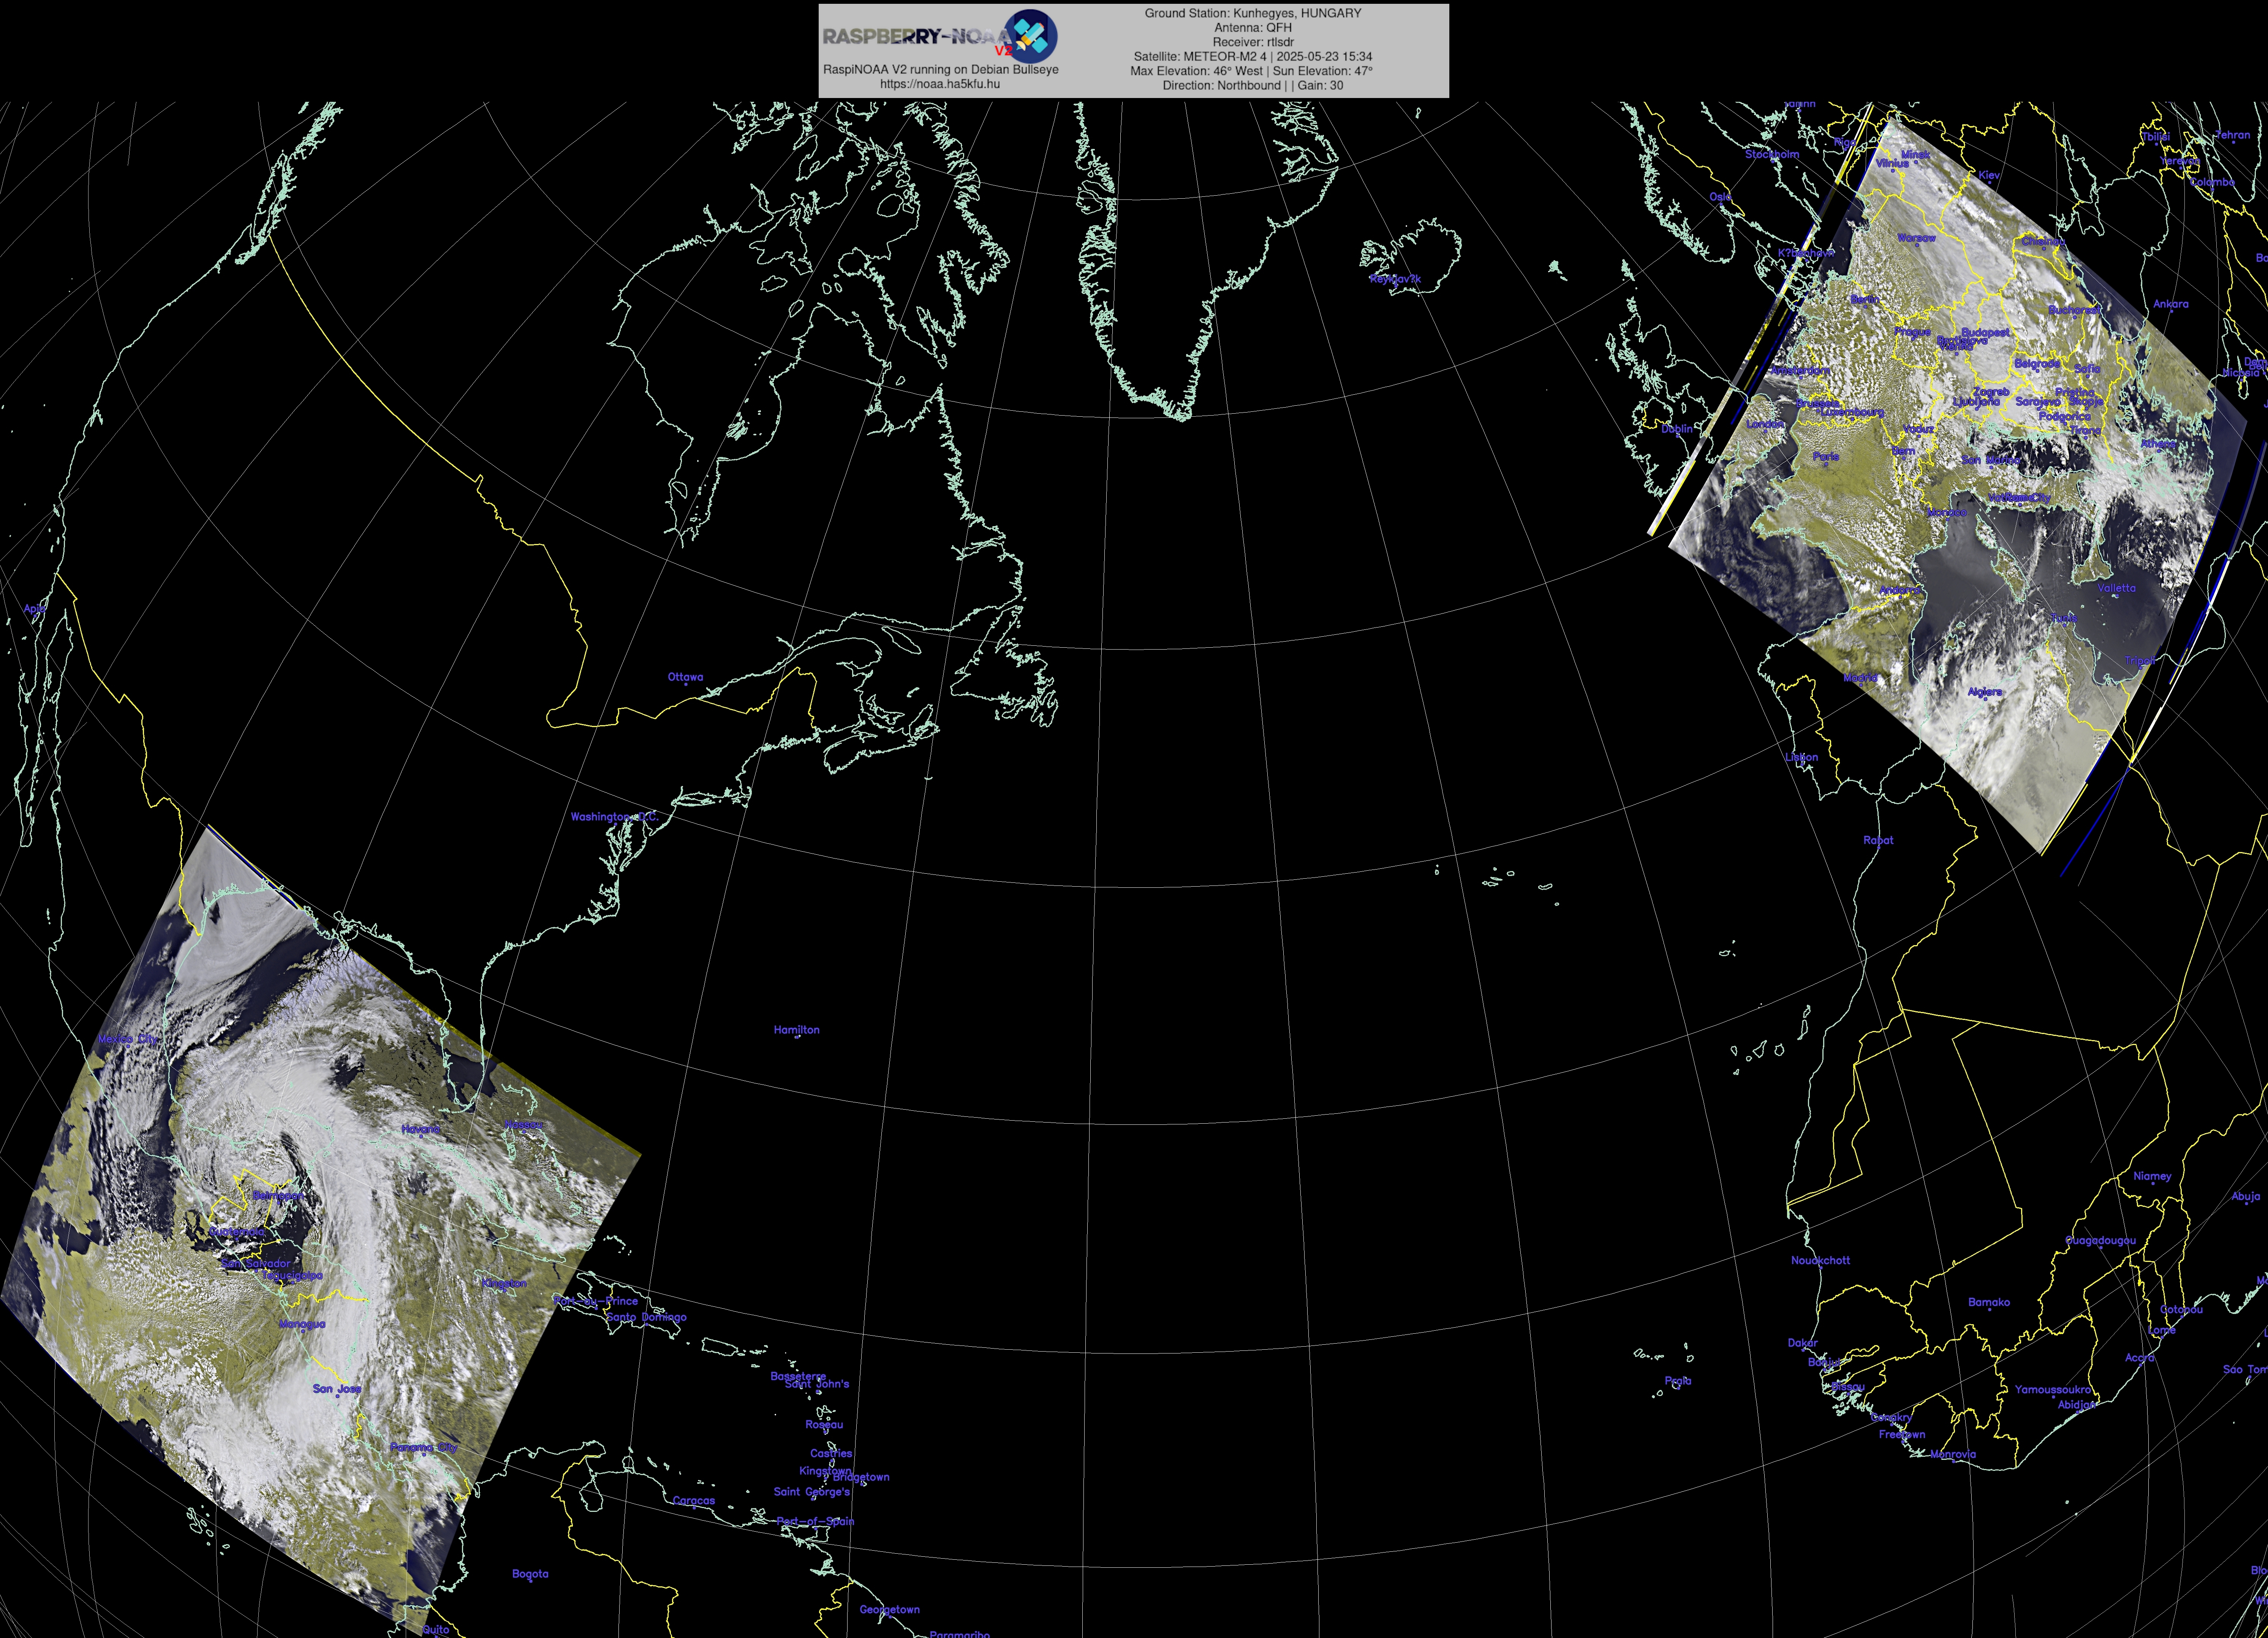Click the Roseau label
2268x1638 pixels.
pyautogui.click(x=824, y=1425)
